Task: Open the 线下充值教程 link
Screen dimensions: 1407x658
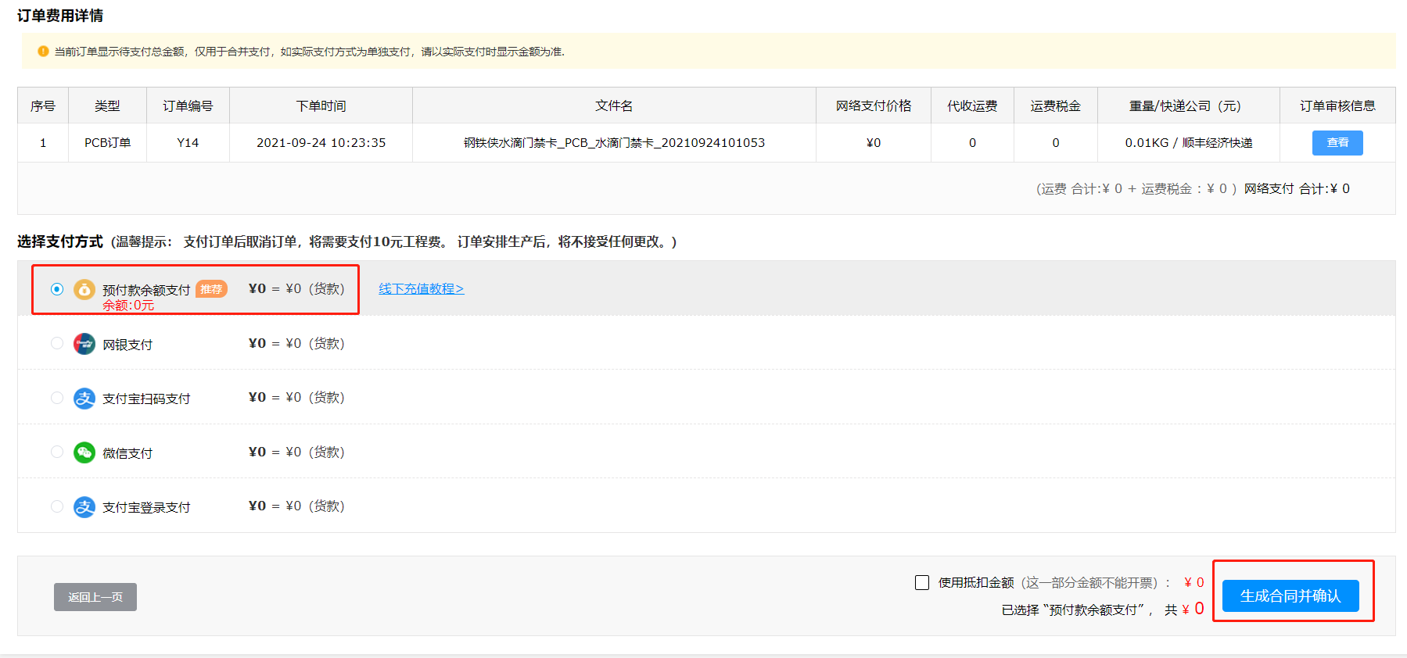Action: coord(422,288)
